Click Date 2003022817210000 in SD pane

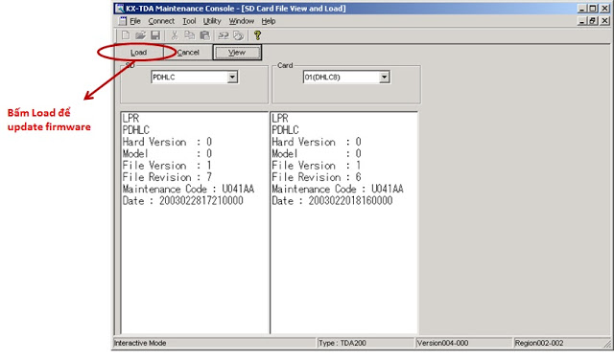pyautogui.click(x=183, y=201)
